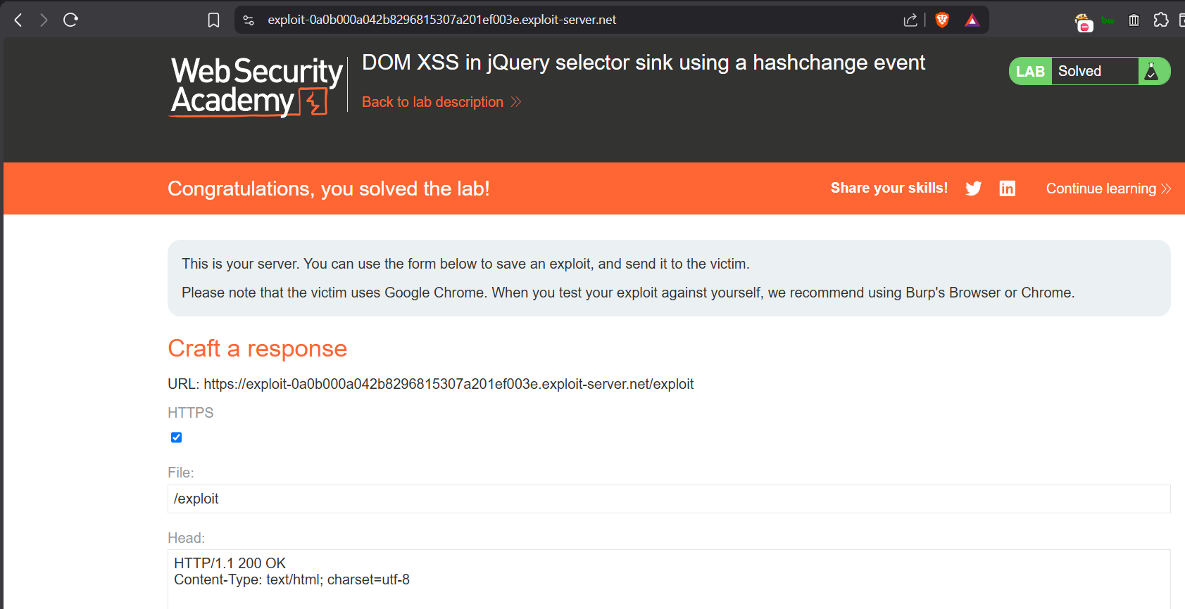Share on Twitter via bird icon

(974, 188)
